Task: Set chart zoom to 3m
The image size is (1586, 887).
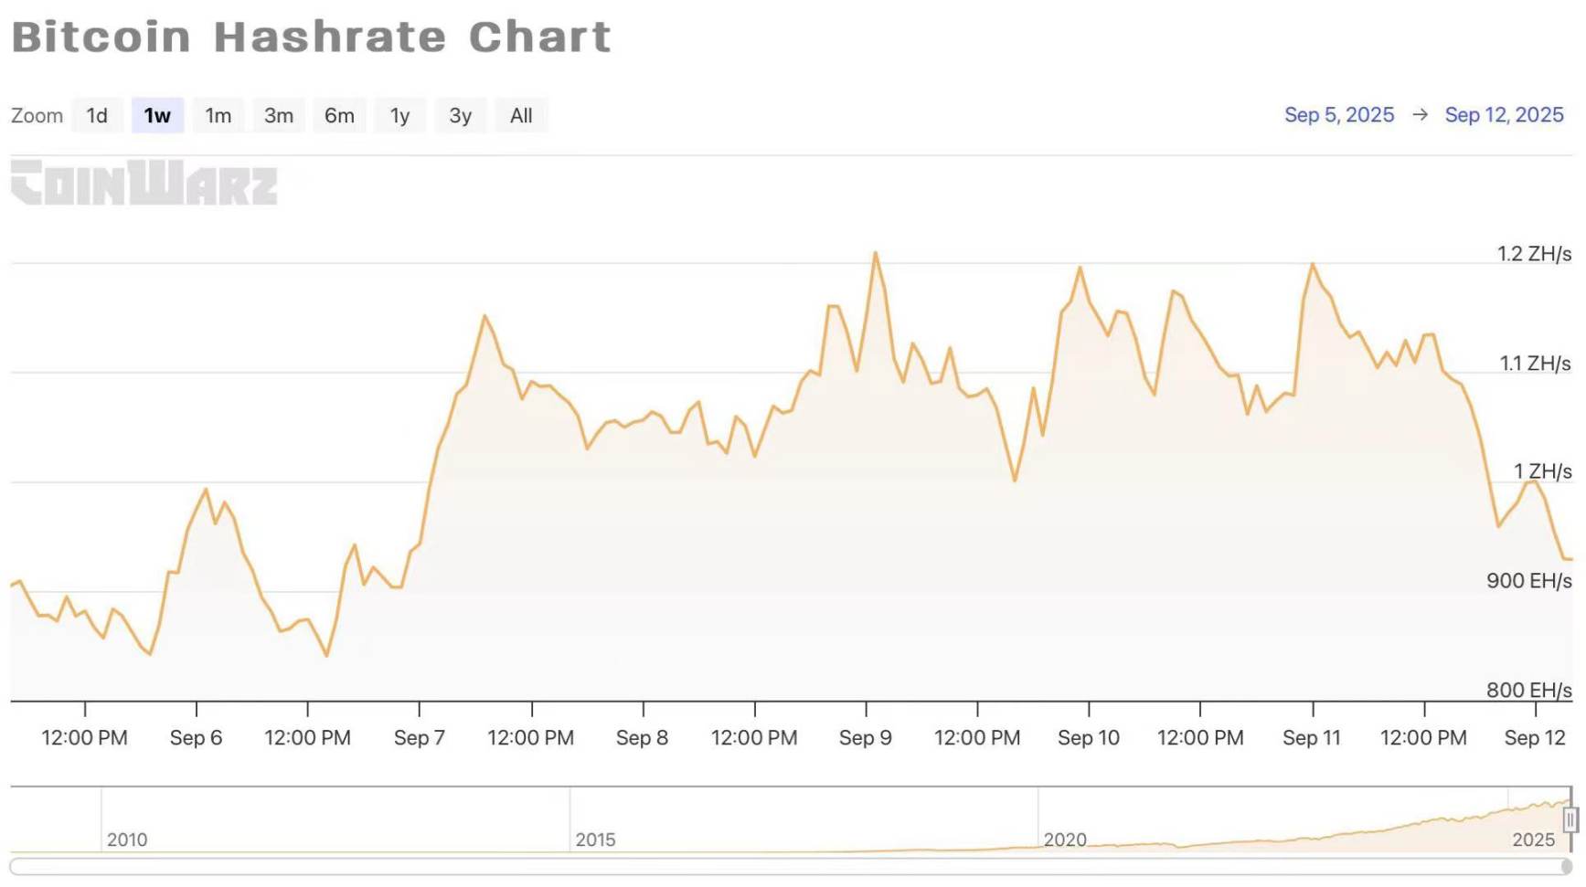Action: tap(279, 116)
